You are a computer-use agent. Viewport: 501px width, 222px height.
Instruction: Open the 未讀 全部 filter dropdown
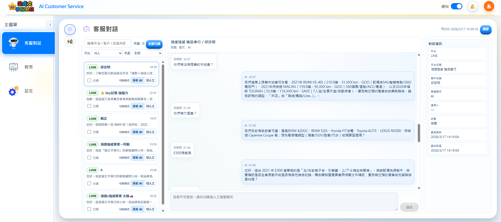147,53
